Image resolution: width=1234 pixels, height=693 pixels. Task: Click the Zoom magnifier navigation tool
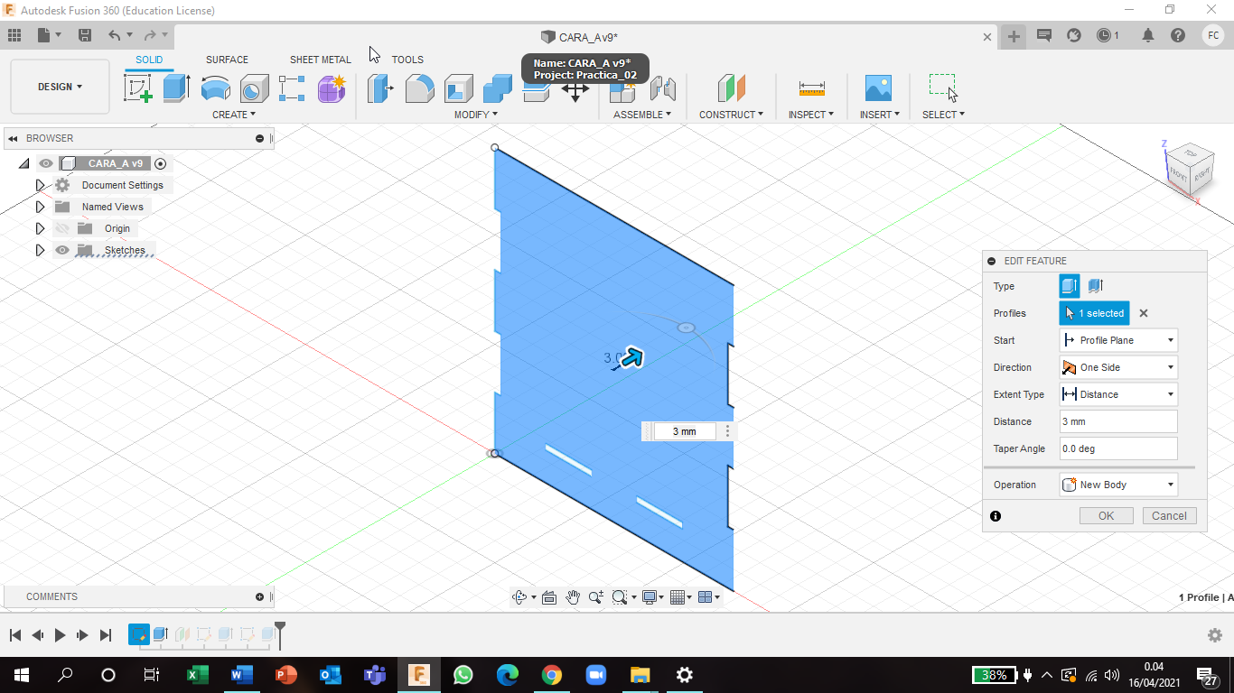(x=596, y=596)
